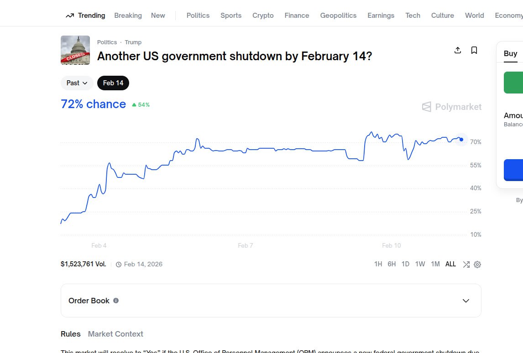Viewport: 523px width, 353px height.
Task: Select the 1W time range
Action: [420, 264]
